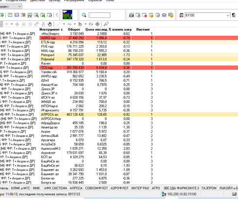Screen dimensions: 238x199
Task: Switch to the СОВКОМФЛОТ tab
Action: point(96,188)
